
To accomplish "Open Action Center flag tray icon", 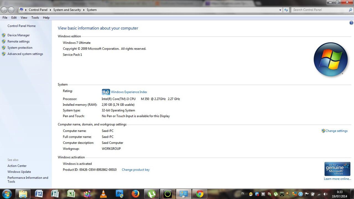I will pyautogui.click(x=307, y=194).
